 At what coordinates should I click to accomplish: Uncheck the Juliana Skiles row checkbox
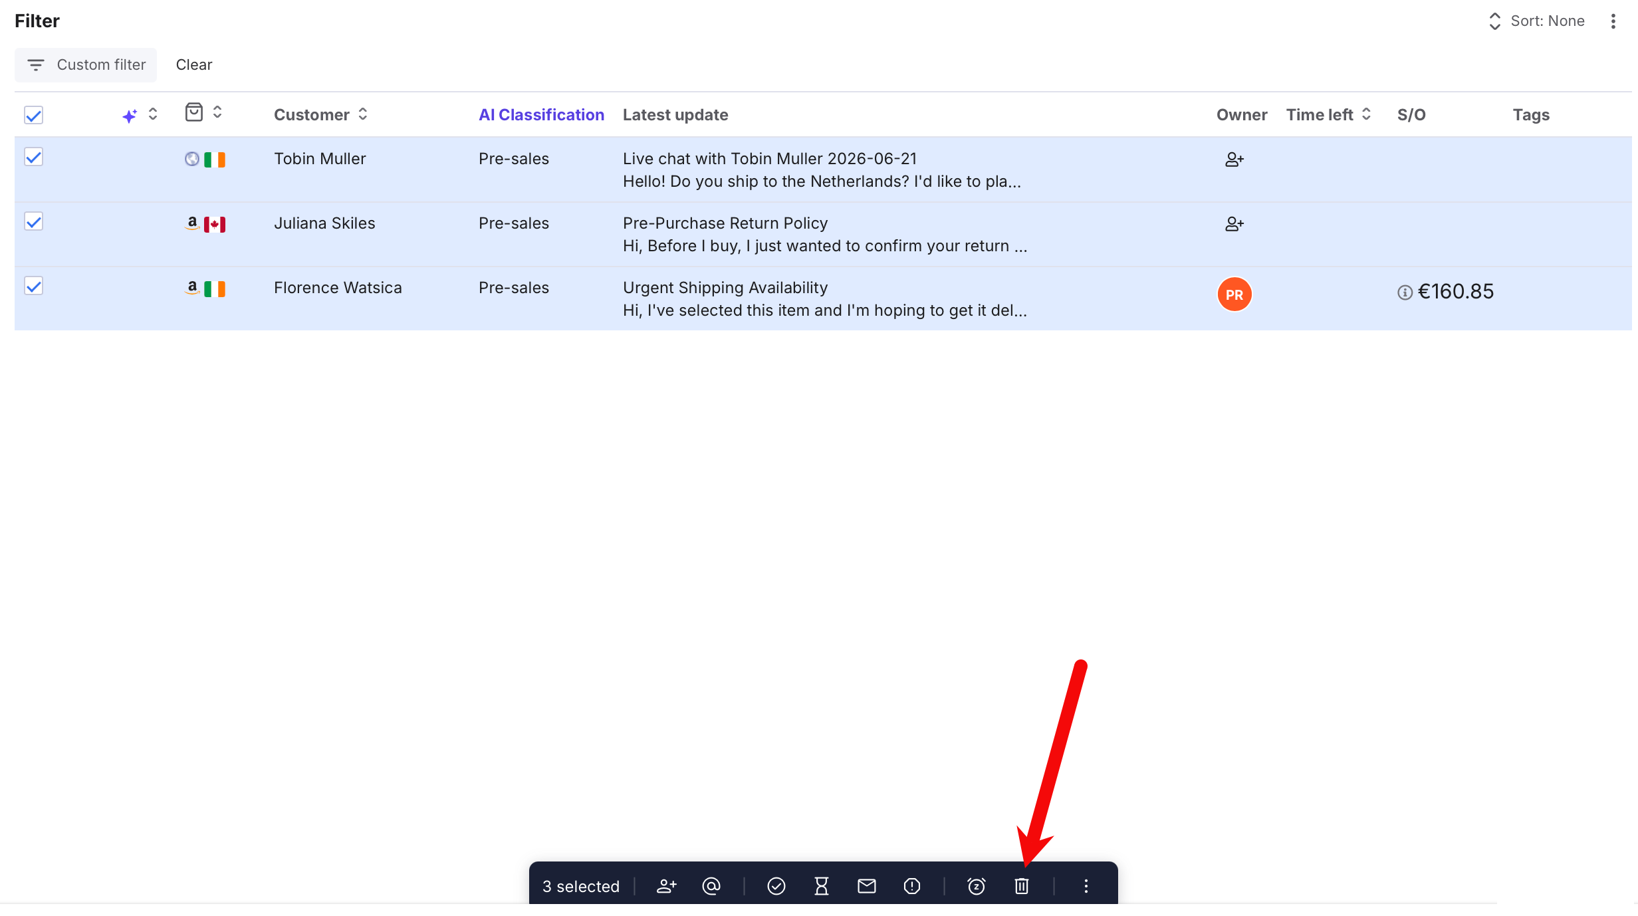(34, 222)
